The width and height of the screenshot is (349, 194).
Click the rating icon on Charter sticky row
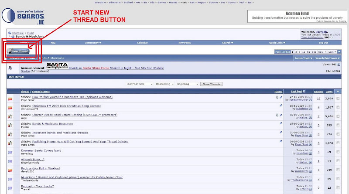277,115
